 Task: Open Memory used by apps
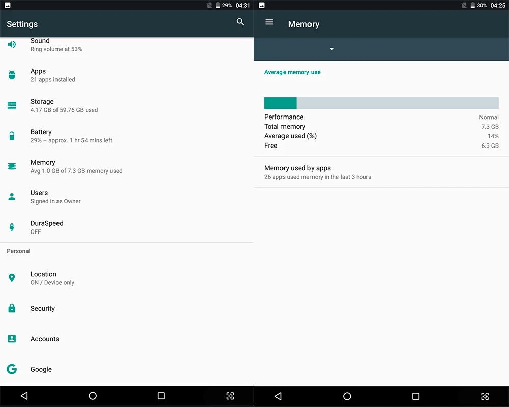pos(381,172)
